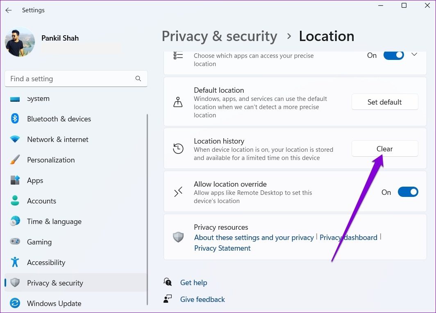Click the Time & language globe icon
436x313 pixels.
pyautogui.click(x=15, y=222)
